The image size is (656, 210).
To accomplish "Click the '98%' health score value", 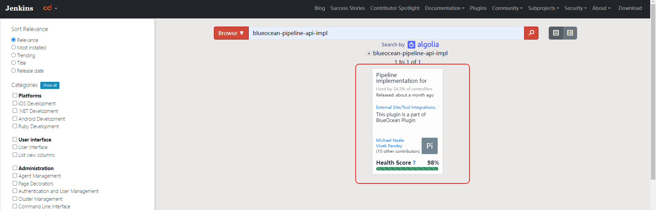I will (x=433, y=163).
